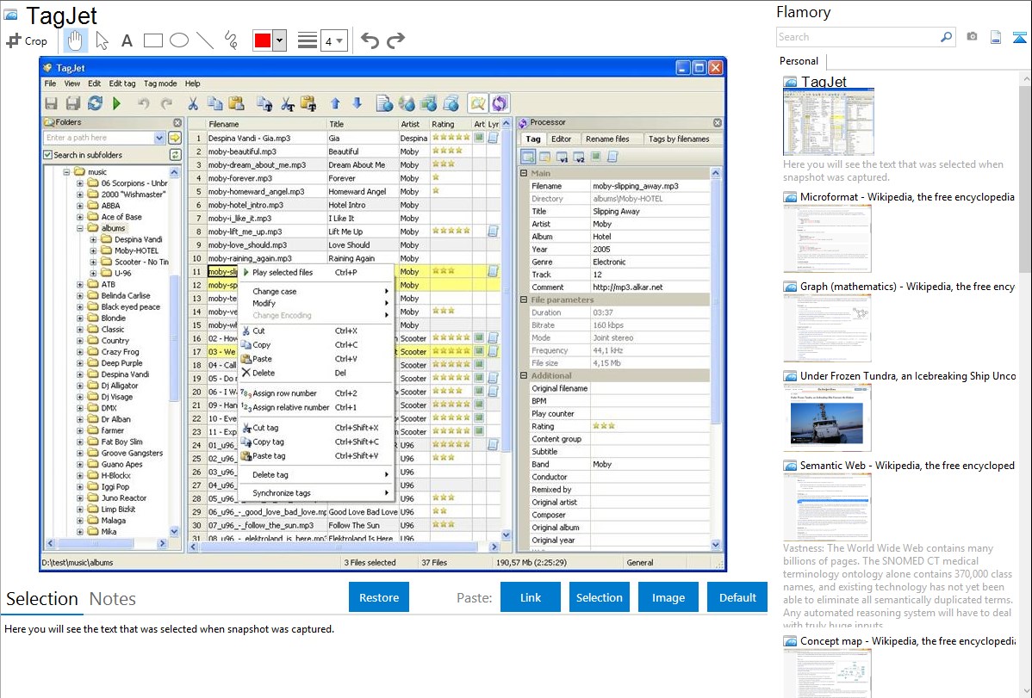Image resolution: width=1032 pixels, height=698 pixels.
Task: Click the Enter a path here field
Action: tap(99, 138)
